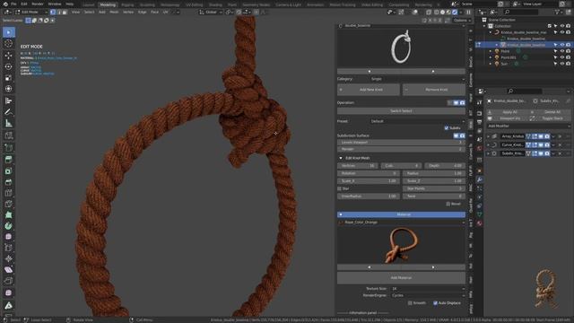Open the Edit Mode selector dropdown
Viewport: 574px width, 323px height.
coord(31,12)
